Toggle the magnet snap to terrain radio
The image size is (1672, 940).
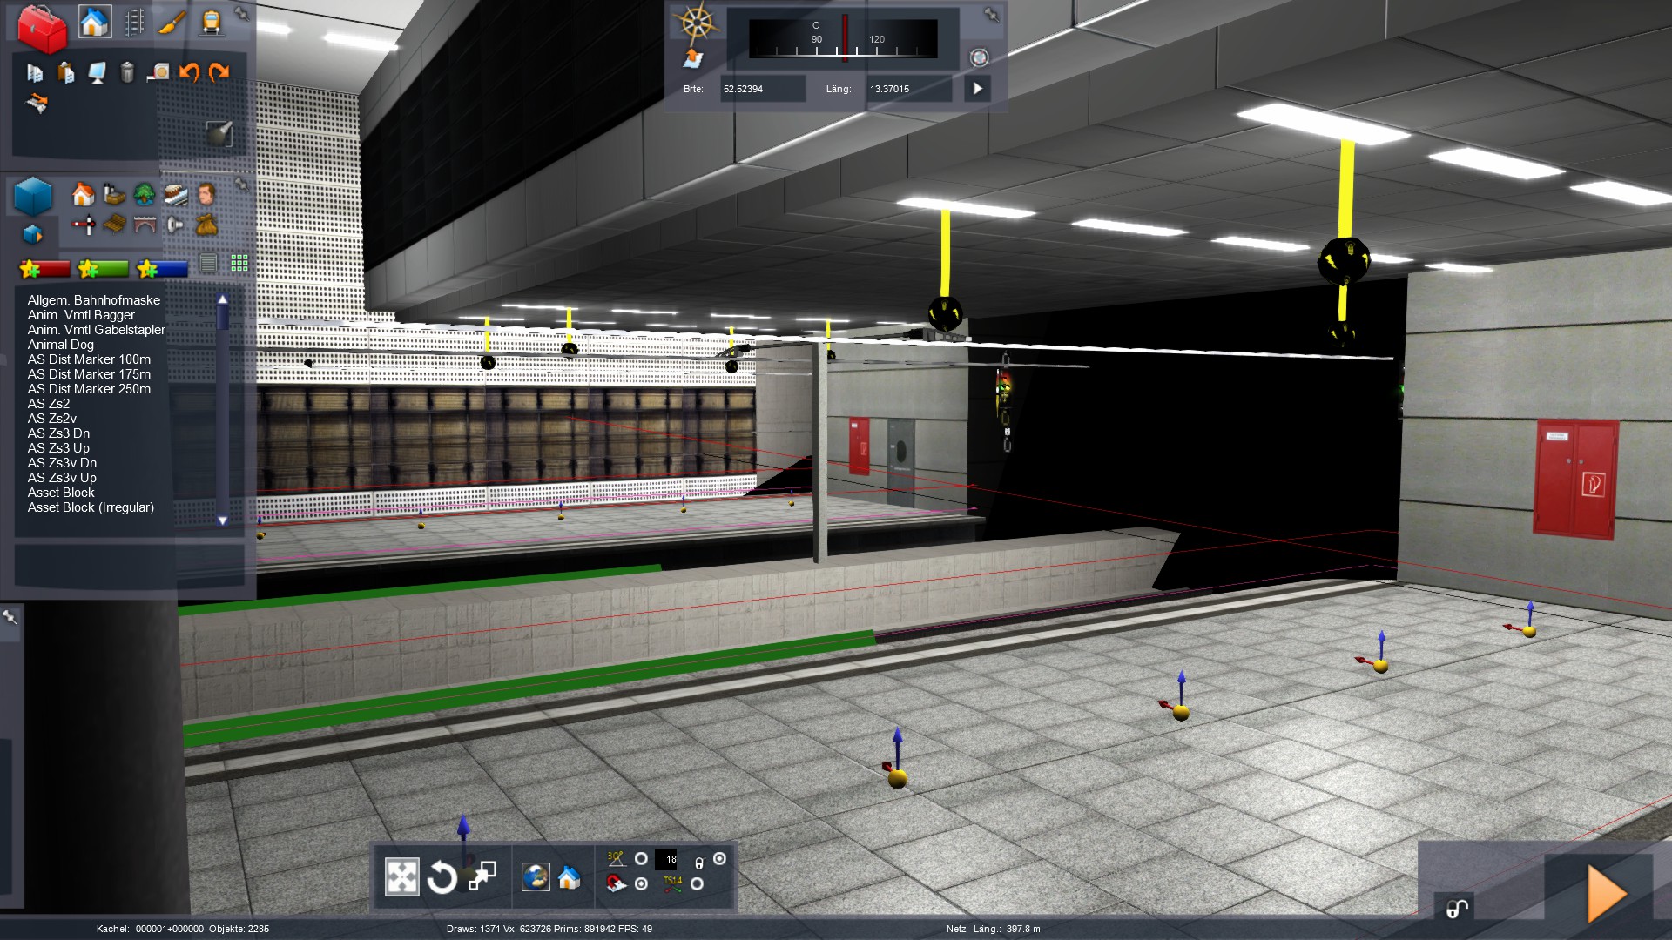641,883
